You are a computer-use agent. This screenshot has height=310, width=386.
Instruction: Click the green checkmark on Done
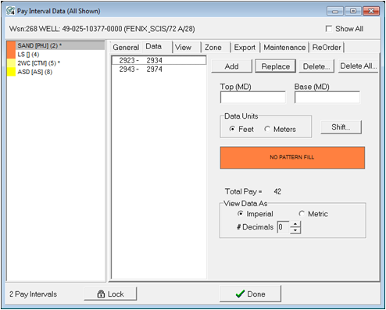coord(240,294)
